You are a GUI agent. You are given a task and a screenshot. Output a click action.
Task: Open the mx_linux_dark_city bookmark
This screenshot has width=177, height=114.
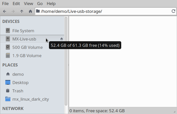(x=32, y=99)
